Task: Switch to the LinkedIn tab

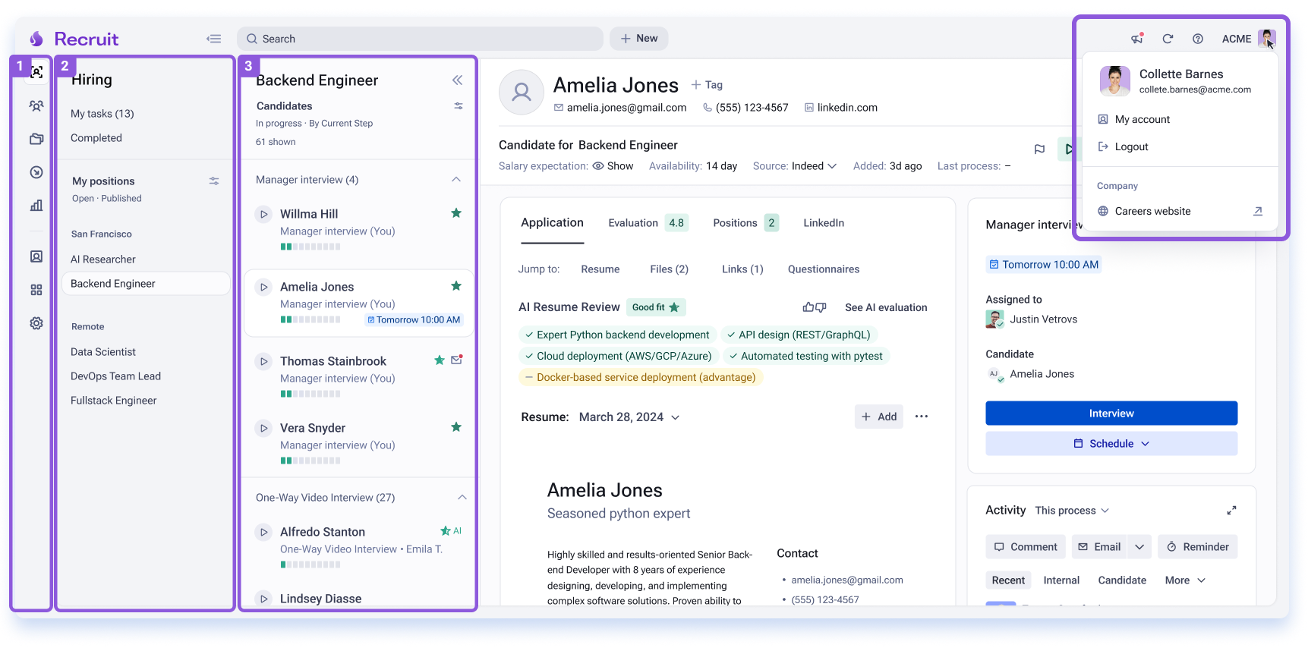Action: tap(824, 223)
